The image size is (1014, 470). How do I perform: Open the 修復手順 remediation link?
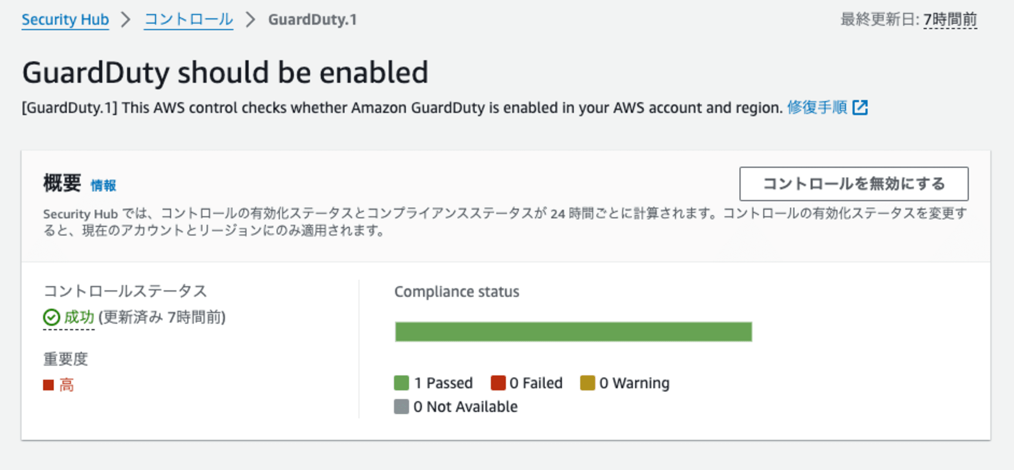(817, 107)
